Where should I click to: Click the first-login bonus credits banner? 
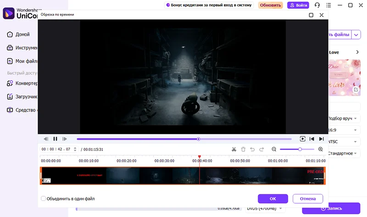209,5
